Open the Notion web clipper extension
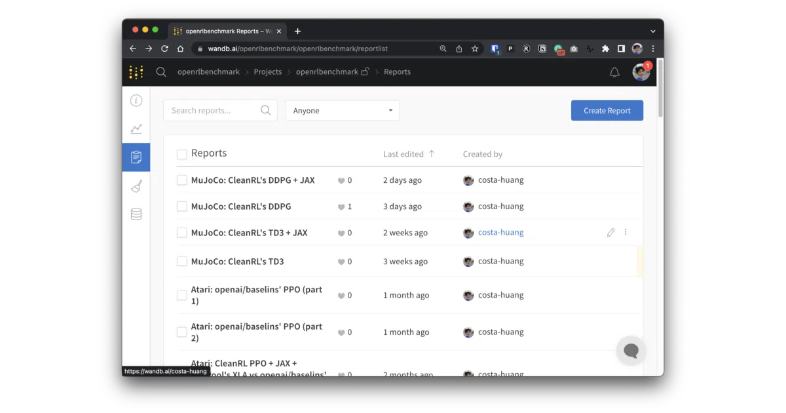Viewport: 786px width, 413px height. [542, 49]
